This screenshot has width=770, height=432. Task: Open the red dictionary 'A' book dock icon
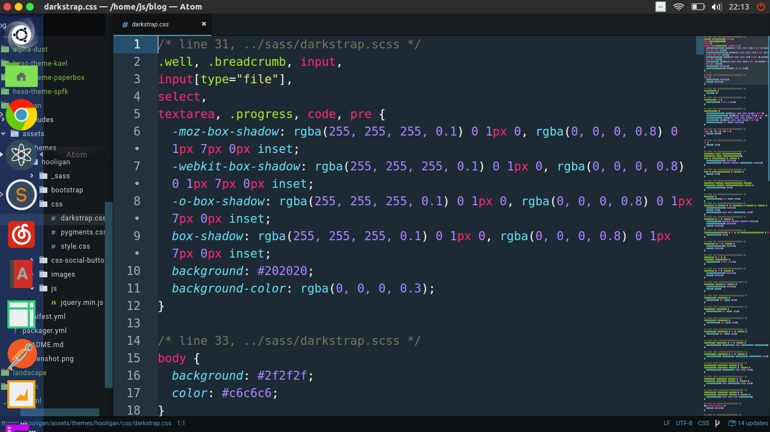[x=21, y=274]
